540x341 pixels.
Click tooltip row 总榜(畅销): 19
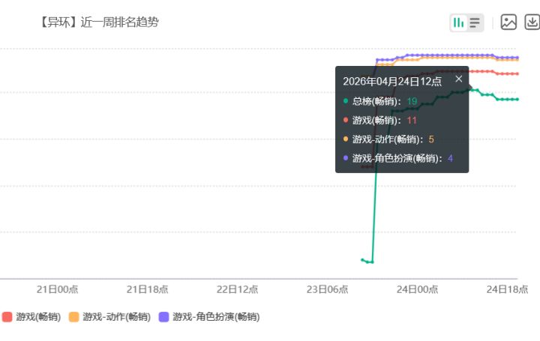[380, 101]
